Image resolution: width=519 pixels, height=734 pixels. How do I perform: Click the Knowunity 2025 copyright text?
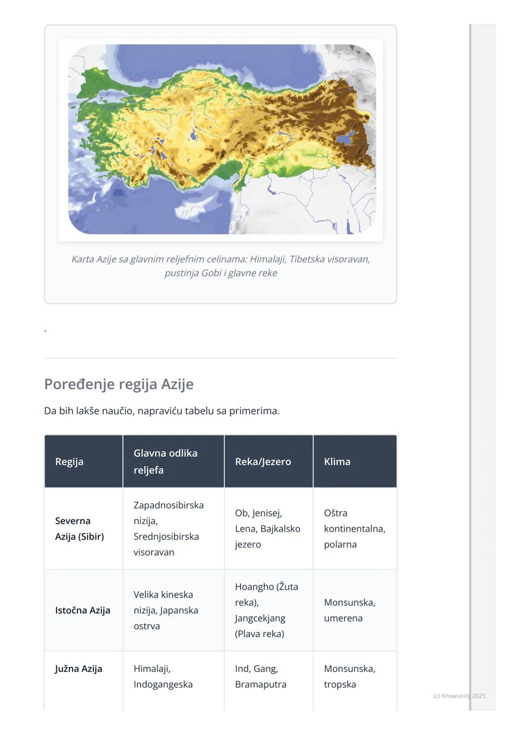(x=459, y=696)
